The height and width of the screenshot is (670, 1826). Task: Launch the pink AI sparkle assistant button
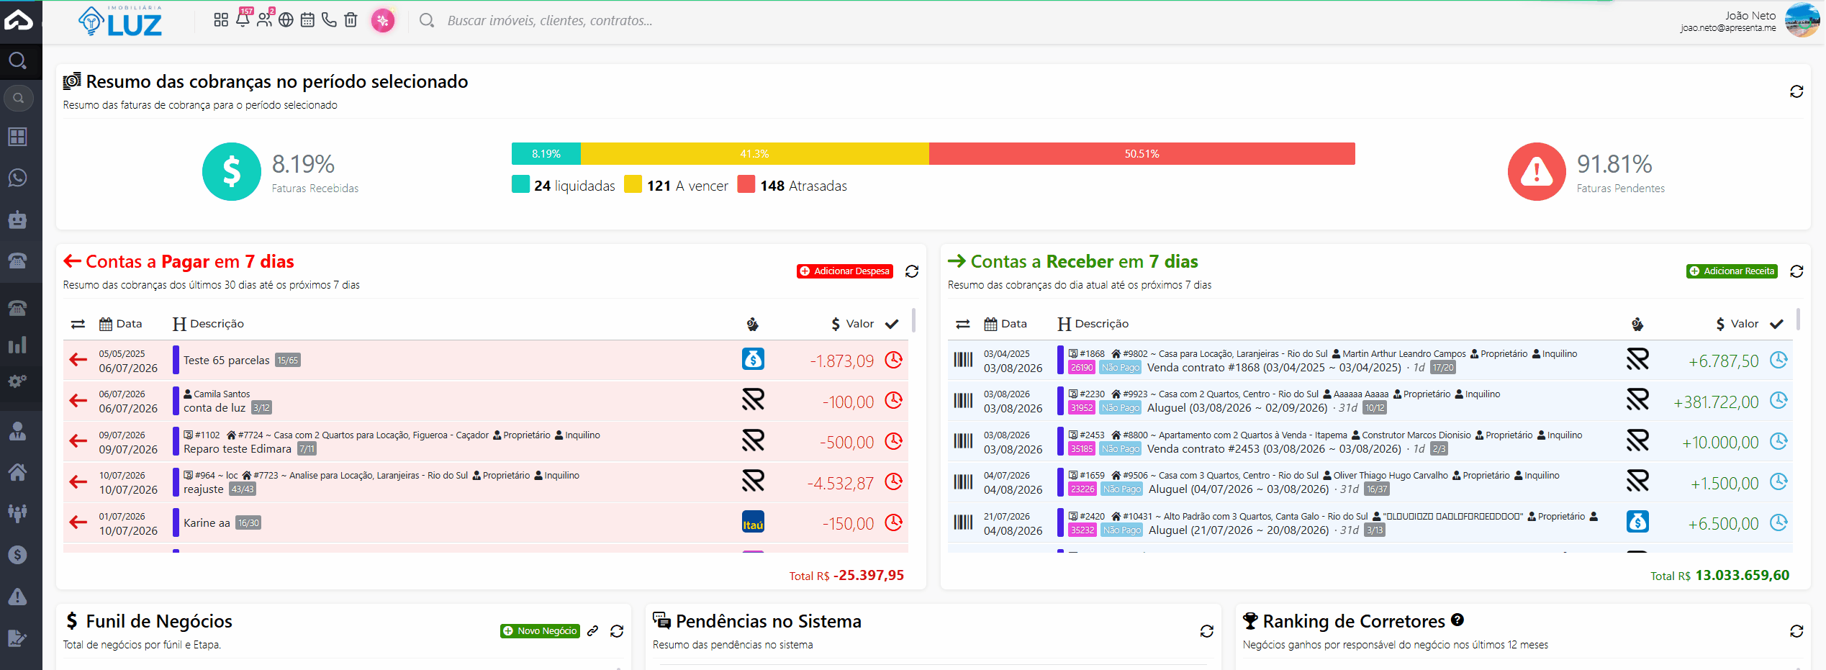pyautogui.click(x=383, y=20)
